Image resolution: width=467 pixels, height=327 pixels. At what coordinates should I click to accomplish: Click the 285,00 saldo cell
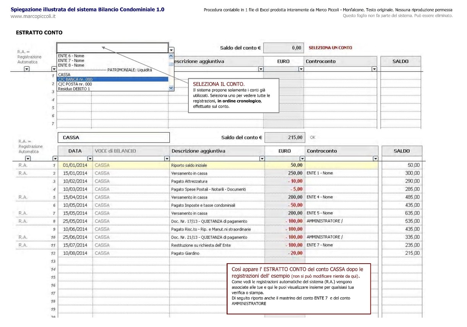pyautogui.click(x=402, y=189)
